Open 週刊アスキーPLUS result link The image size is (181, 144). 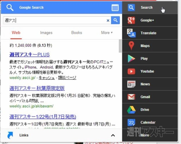(x=29, y=55)
